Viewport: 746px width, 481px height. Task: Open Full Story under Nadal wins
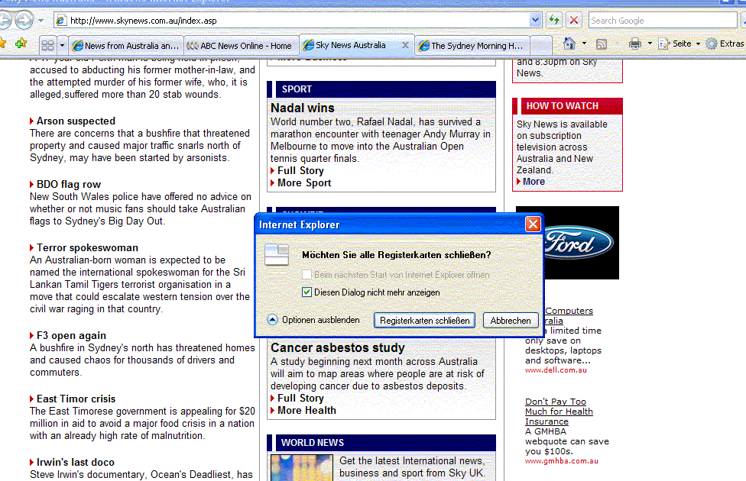(300, 170)
